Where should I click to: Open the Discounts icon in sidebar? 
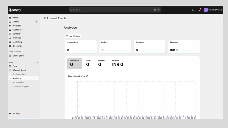[10, 46]
